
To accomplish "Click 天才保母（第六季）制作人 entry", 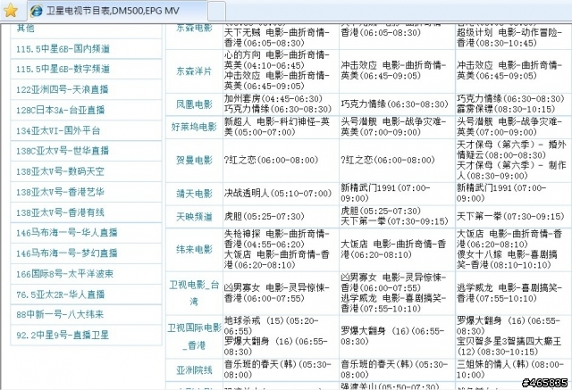I will tap(511, 170).
